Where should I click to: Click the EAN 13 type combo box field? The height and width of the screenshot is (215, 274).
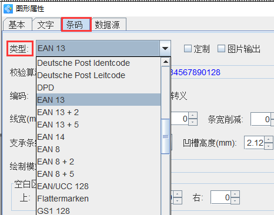pos(98,48)
